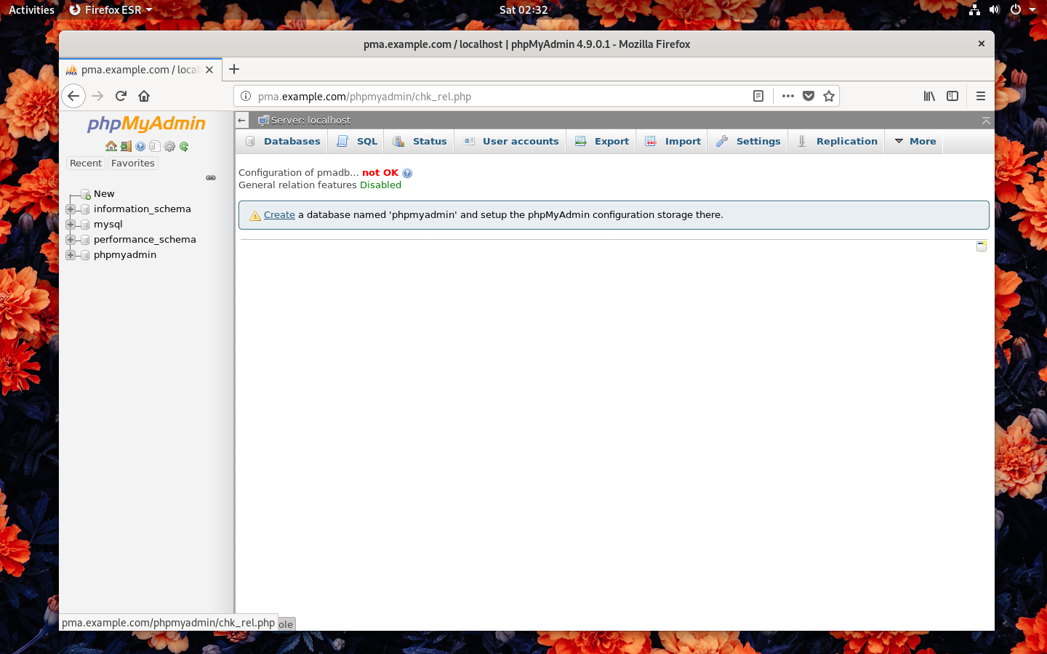The width and height of the screenshot is (1047, 654).
Task: Select the mysql database
Action: [108, 225]
